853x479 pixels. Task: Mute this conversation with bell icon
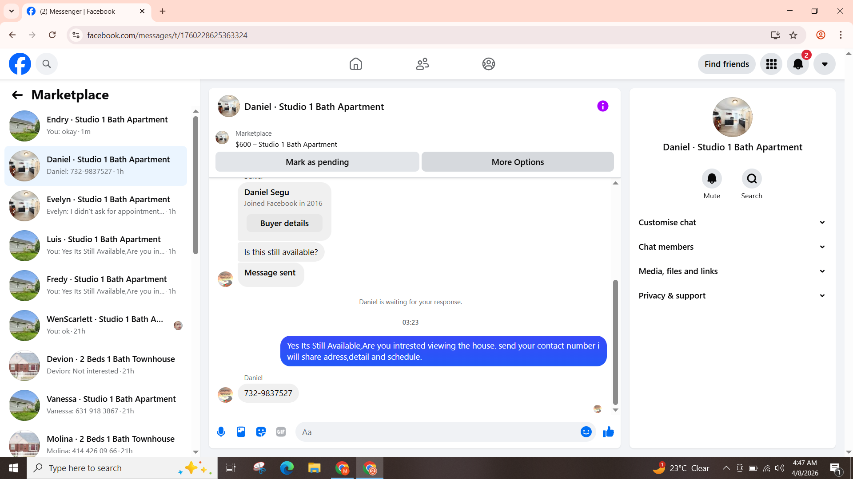pyautogui.click(x=712, y=179)
